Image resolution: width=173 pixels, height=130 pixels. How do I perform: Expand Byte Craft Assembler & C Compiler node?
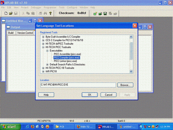(x=43, y=37)
